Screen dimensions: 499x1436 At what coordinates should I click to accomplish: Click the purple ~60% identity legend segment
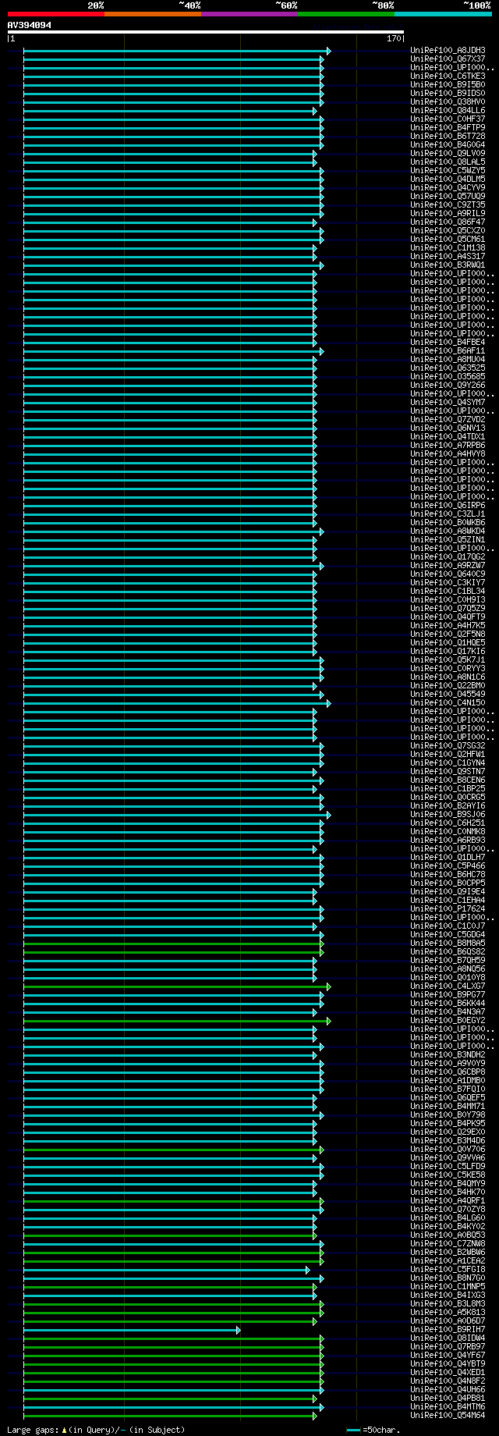(x=249, y=14)
